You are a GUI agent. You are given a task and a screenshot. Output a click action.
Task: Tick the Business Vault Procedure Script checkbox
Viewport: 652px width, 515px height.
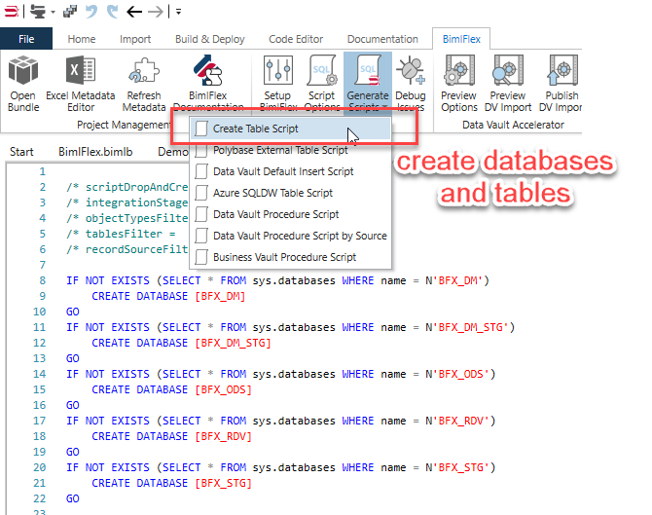pos(201,257)
